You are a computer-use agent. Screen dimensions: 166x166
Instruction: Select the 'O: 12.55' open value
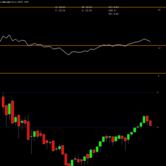tap(60, 7)
